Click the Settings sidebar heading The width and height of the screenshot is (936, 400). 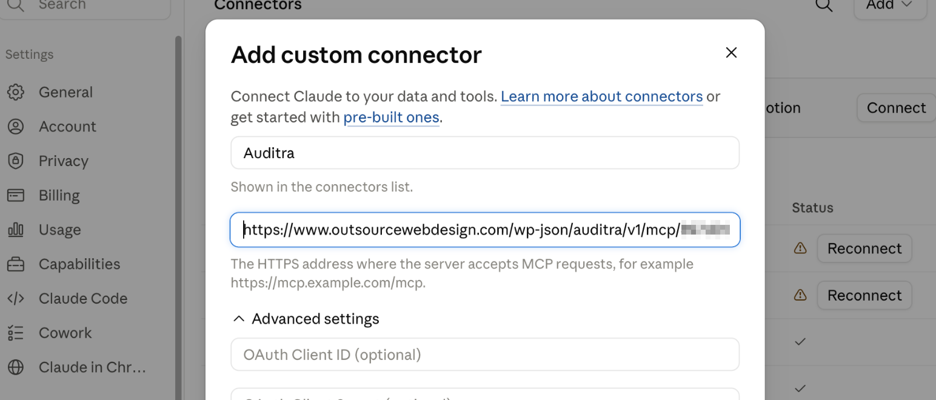(29, 55)
